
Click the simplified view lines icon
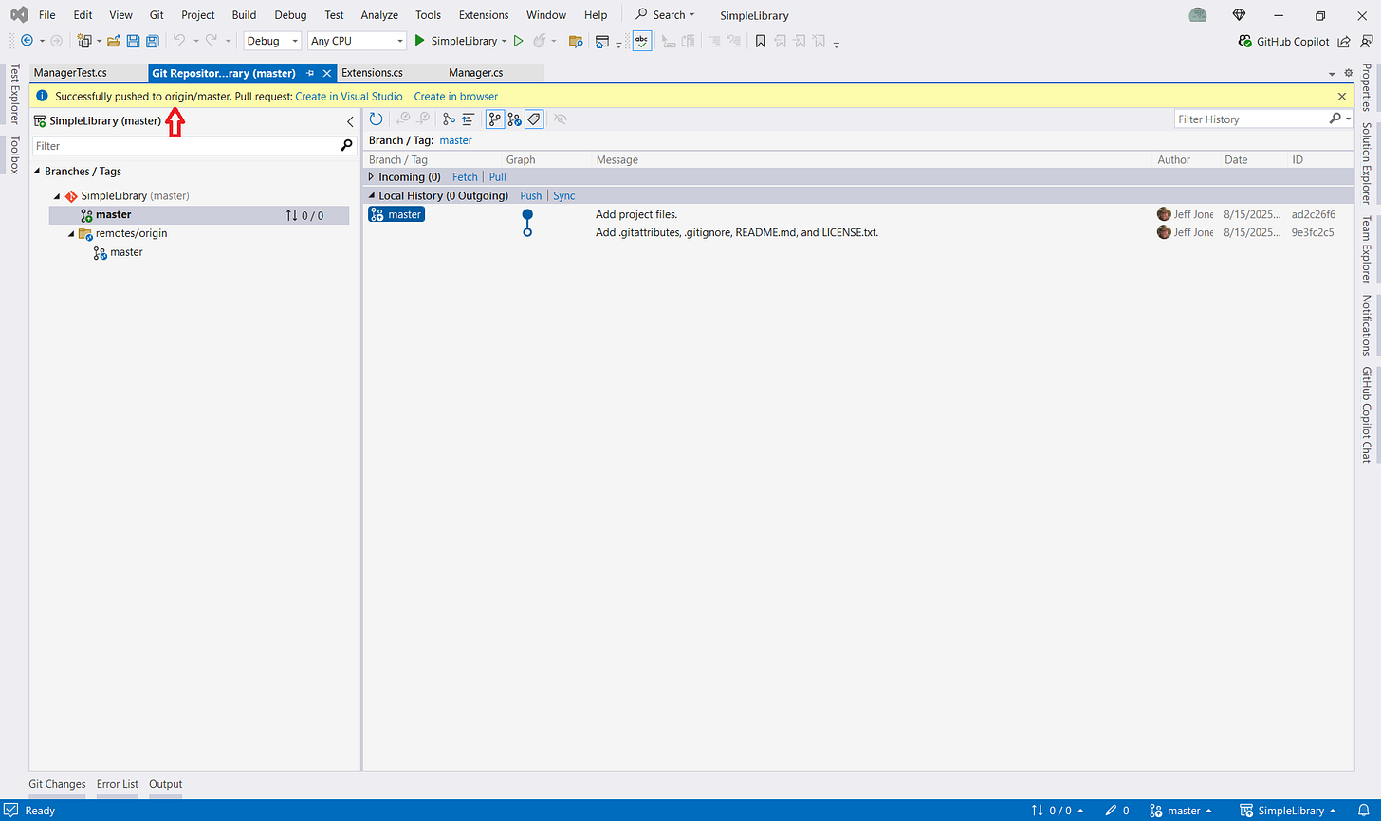pyautogui.click(x=468, y=119)
